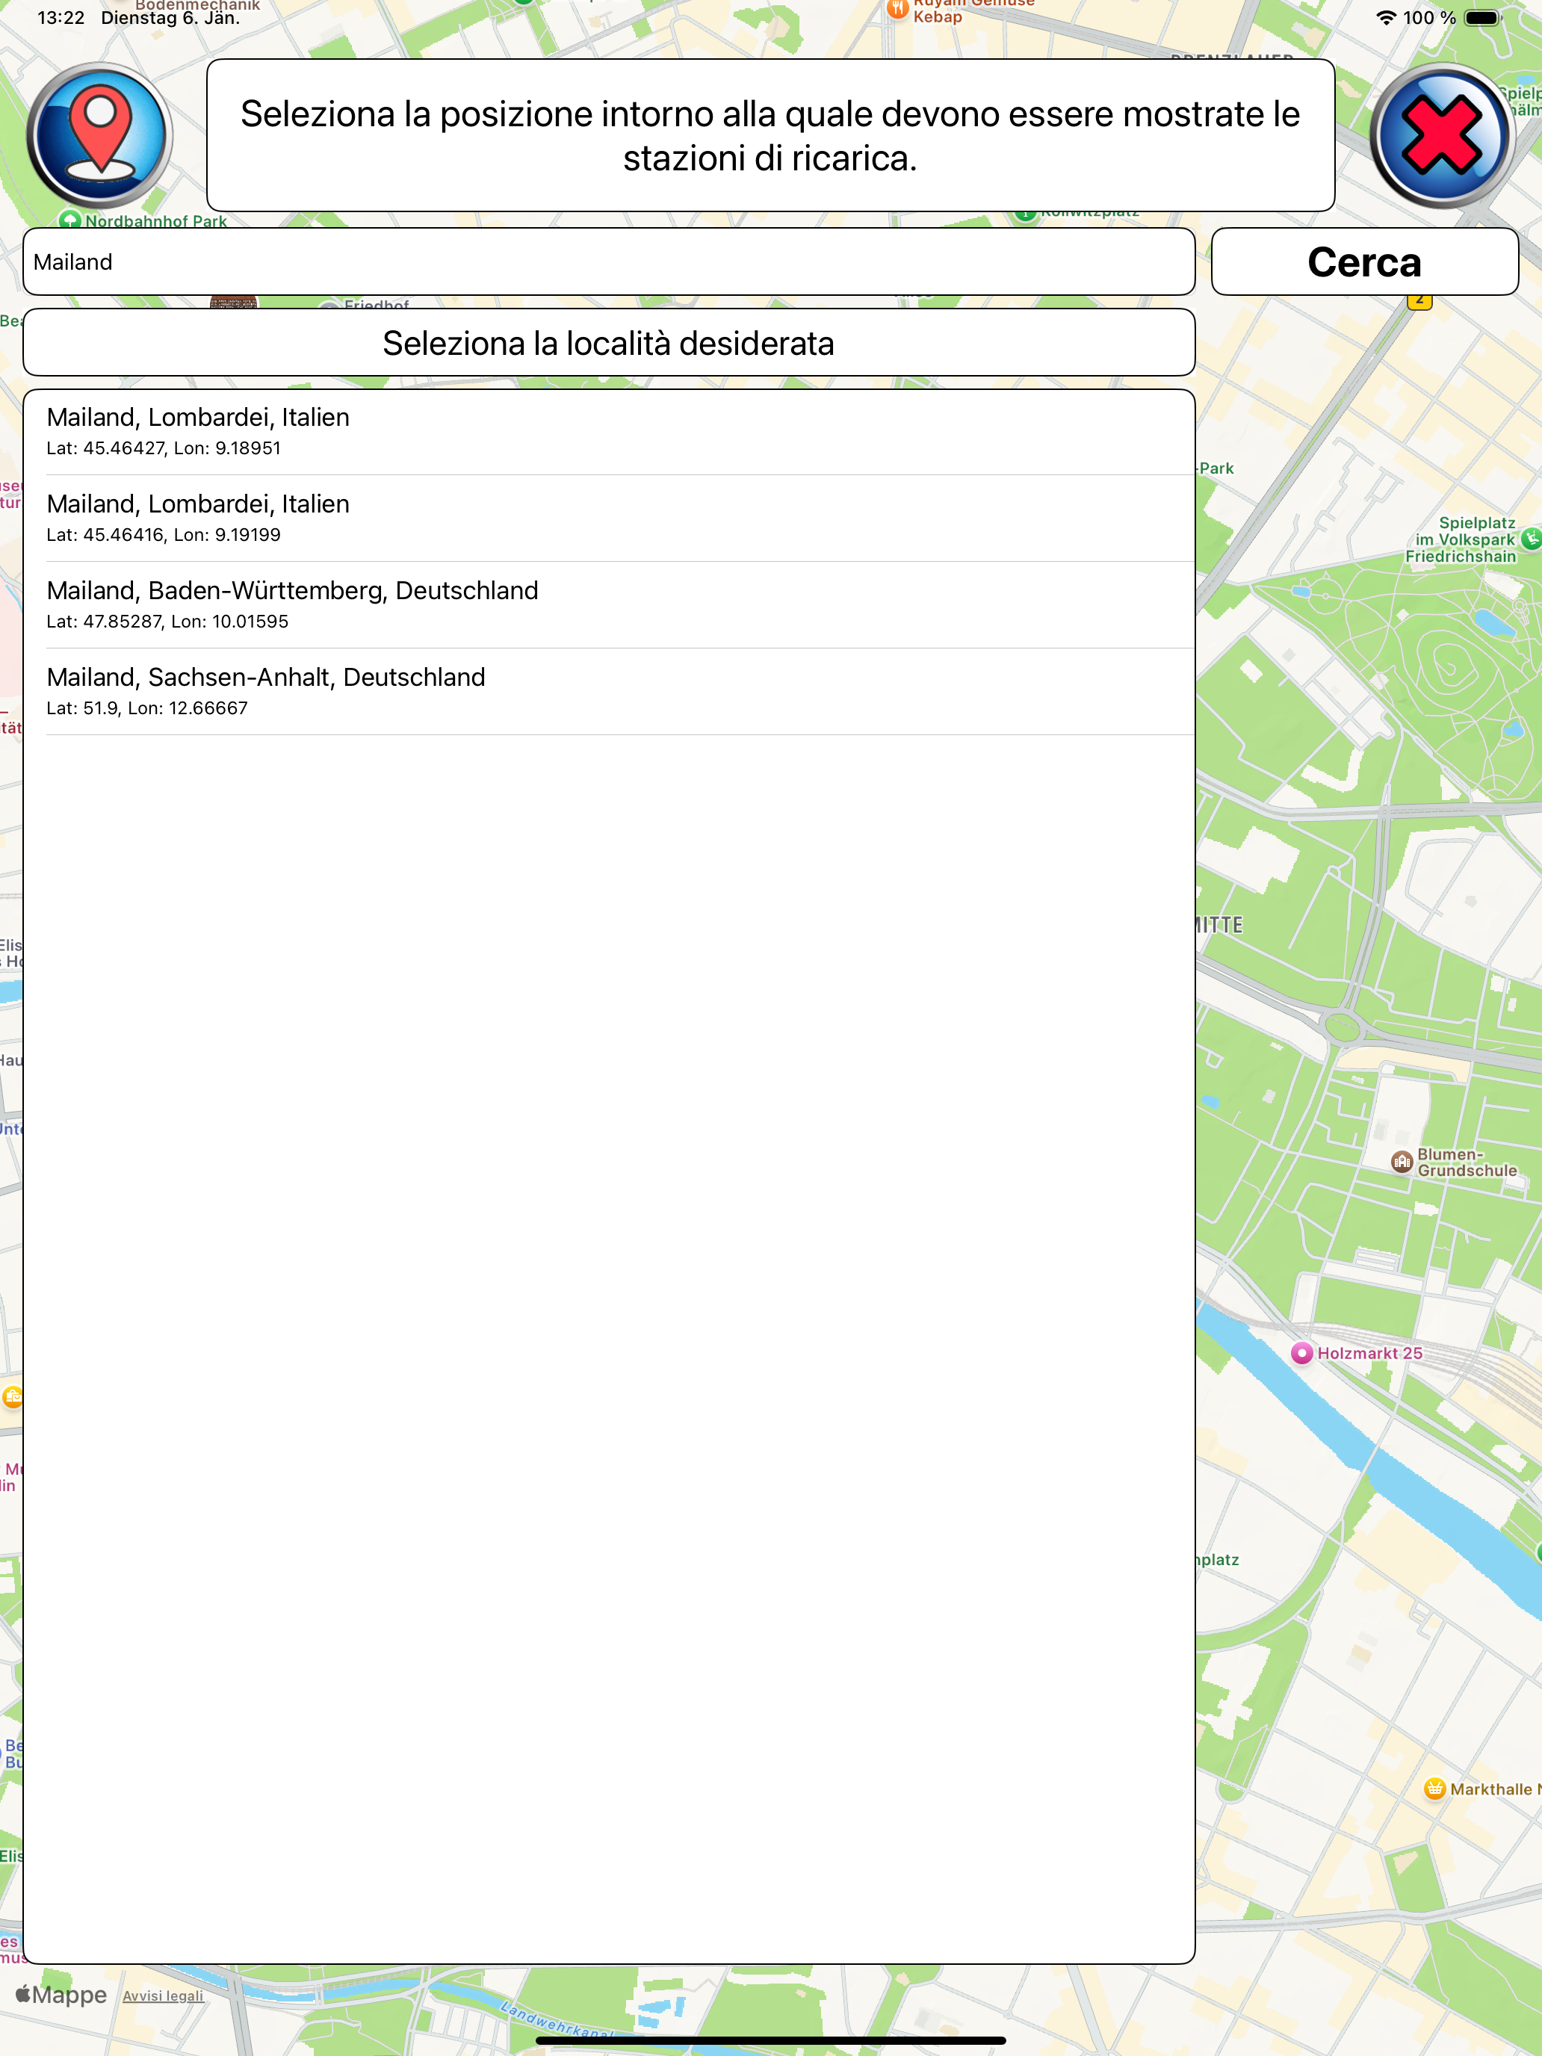The image size is (1542, 2056).
Task: Tap the Wi-Fi status icon
Action: pyautogui.click(x=1385, y=18)
